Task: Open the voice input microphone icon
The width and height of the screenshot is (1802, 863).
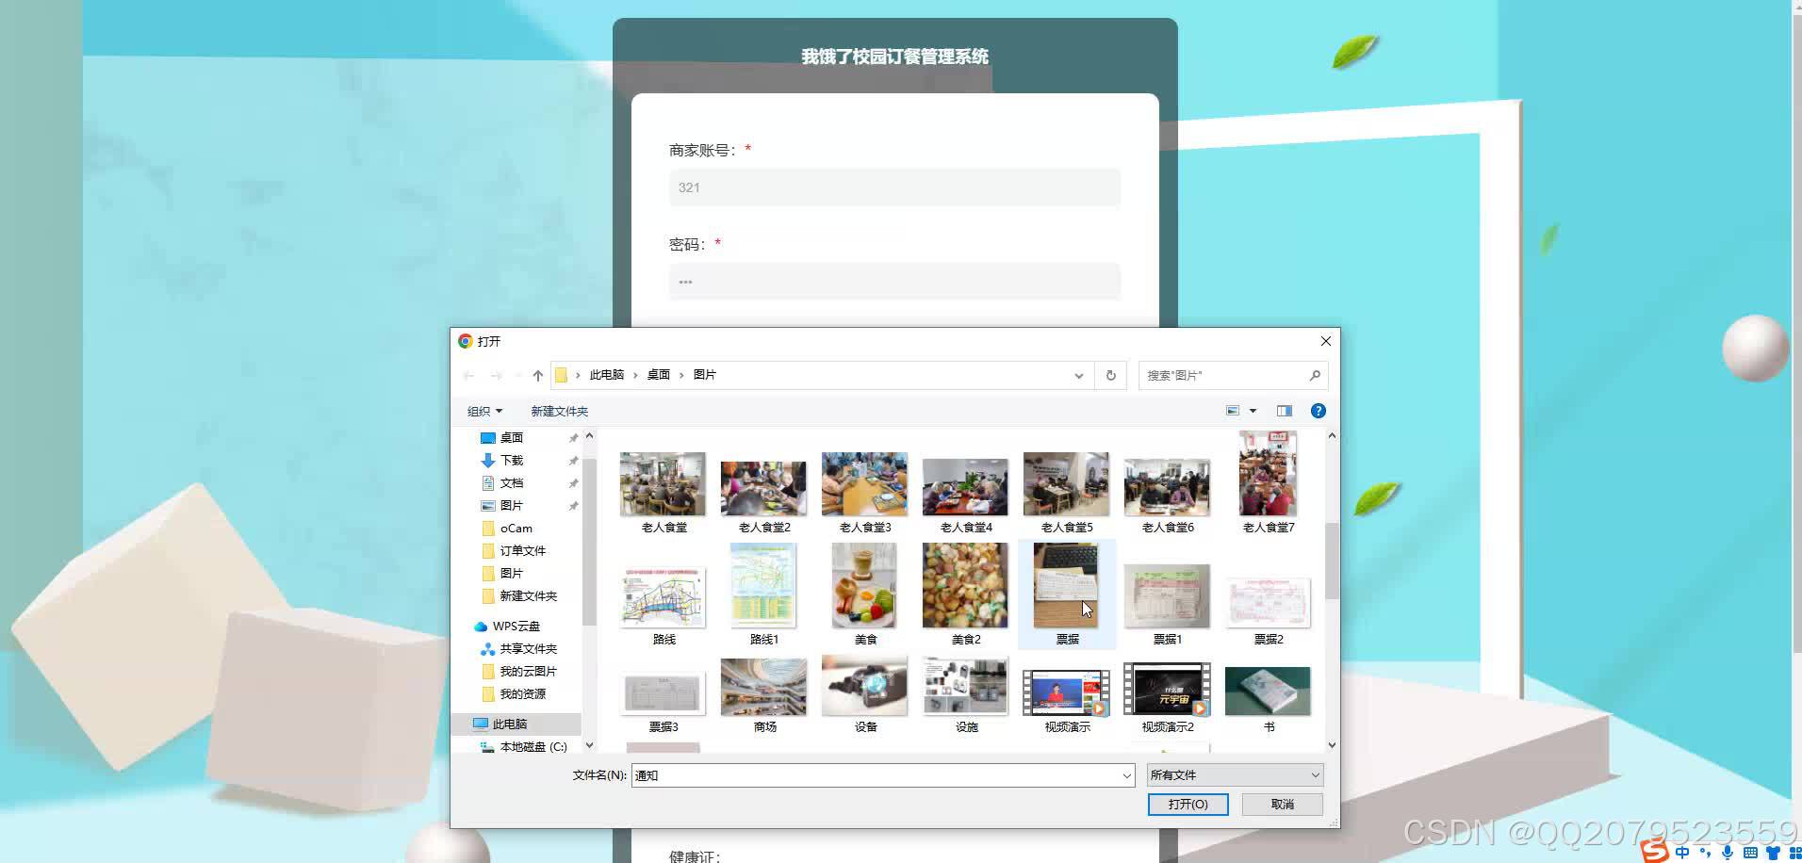Action: (x=1727, y=853)
